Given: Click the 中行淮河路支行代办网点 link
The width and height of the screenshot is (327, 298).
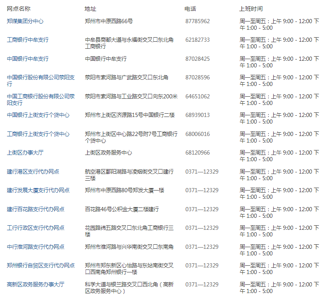Looking at the screenshot, I should (x=36, y=247).
